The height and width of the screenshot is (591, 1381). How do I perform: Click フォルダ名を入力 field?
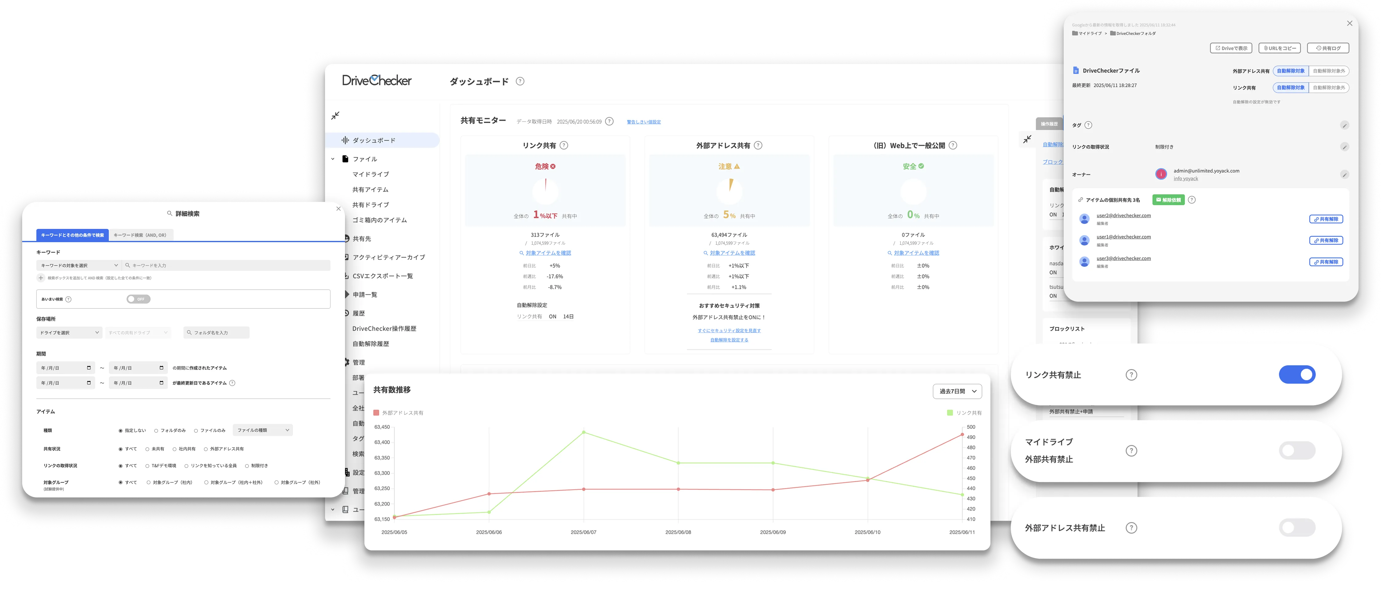pyautogui.click(x=216, y=333)
